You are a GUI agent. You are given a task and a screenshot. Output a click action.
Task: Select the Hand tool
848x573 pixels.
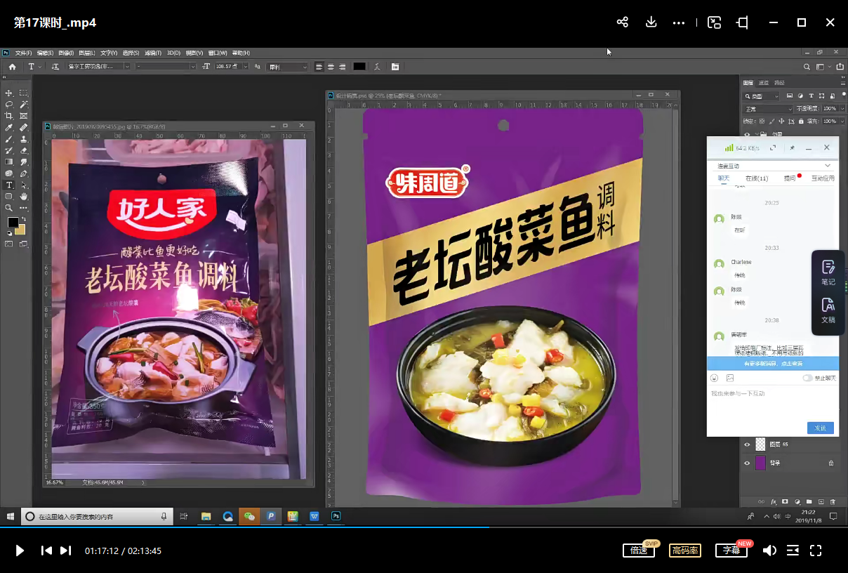24,196
